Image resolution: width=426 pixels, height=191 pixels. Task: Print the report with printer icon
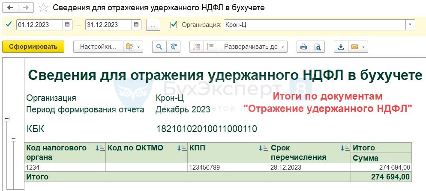(x=303, y=47)
